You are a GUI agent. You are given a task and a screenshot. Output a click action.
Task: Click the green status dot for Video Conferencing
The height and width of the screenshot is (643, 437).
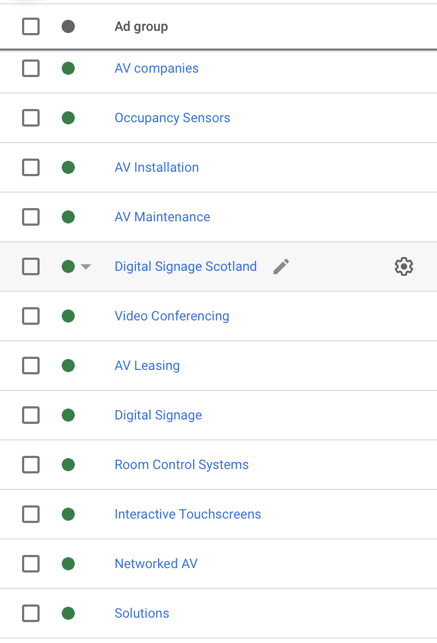pyautogui.click(x=68, y=316)
